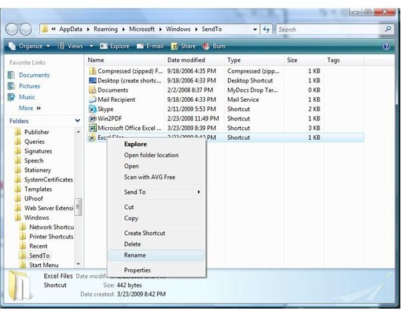Select the Microsoft Office Excel shortcut icon

click(x=92, y=128)
